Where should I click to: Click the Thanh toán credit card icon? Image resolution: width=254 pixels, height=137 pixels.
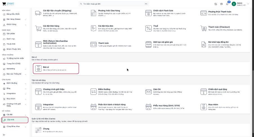click(94, 44)
